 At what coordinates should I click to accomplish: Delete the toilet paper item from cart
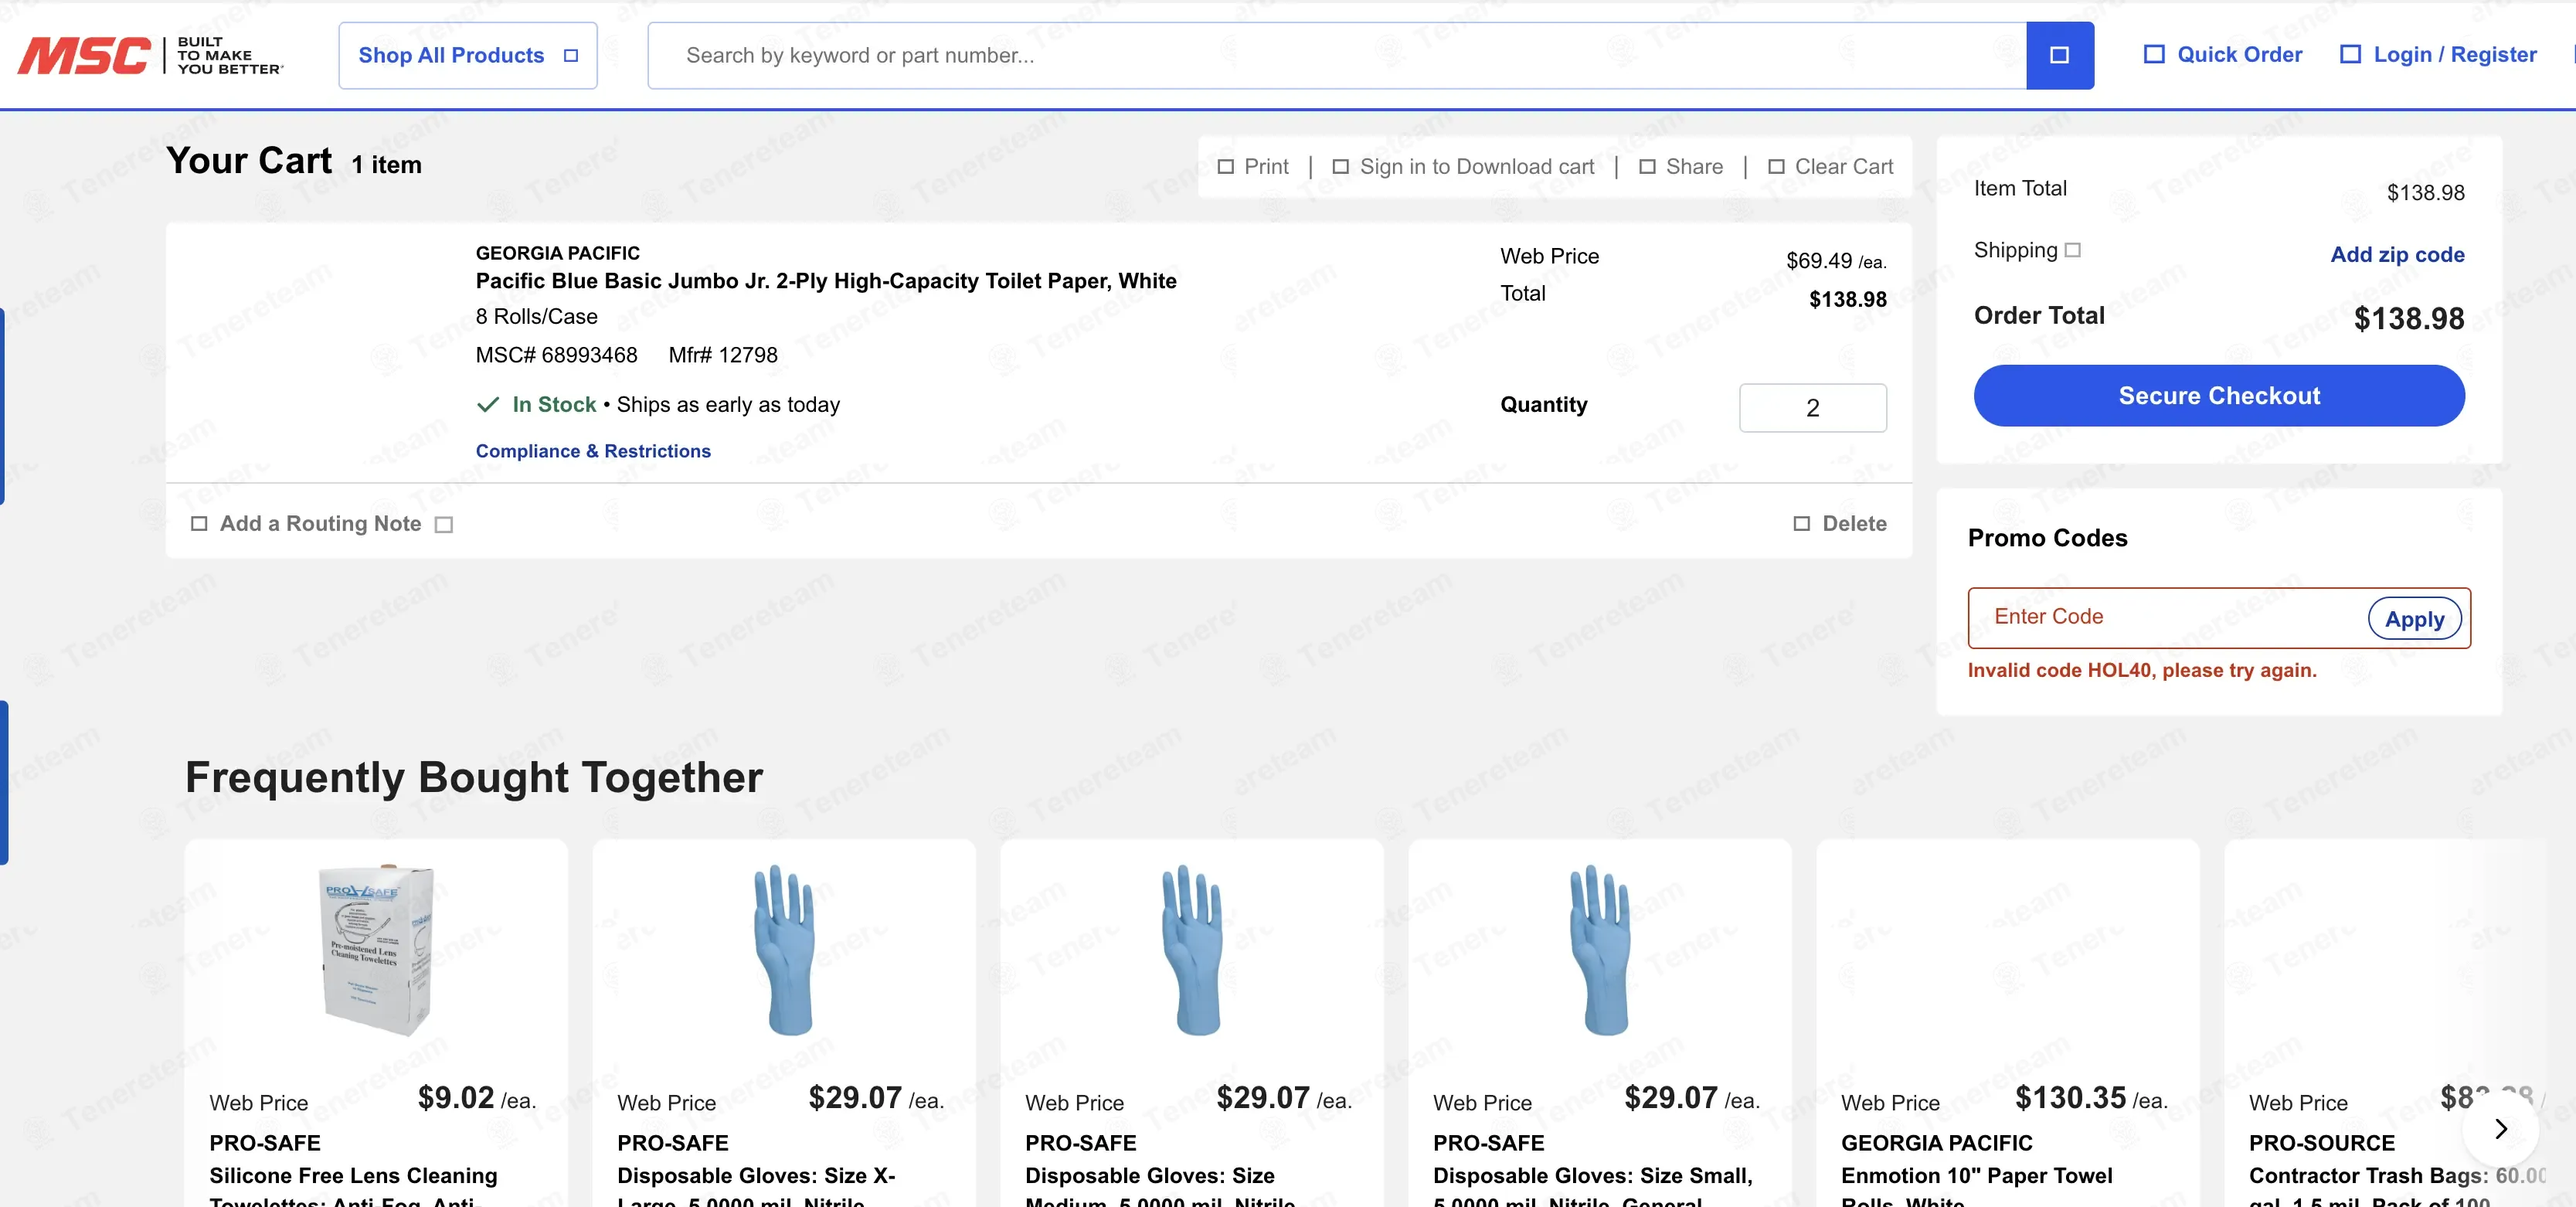tap(1840, 524)
